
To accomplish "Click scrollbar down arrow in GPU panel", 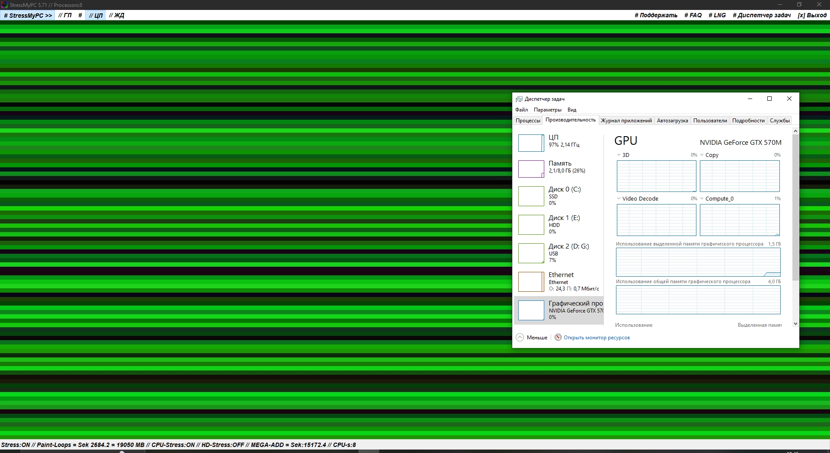I will pyautogui.click(x=795, y=324).
